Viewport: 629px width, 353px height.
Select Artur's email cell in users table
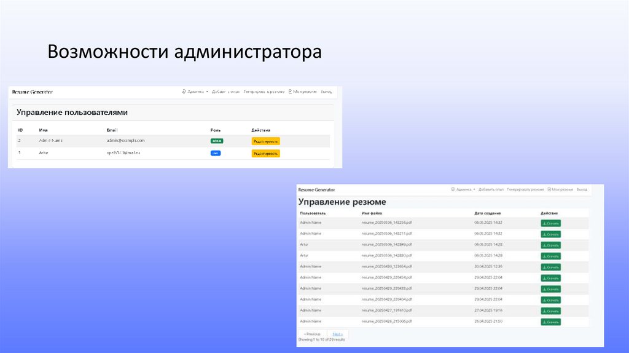123,153
